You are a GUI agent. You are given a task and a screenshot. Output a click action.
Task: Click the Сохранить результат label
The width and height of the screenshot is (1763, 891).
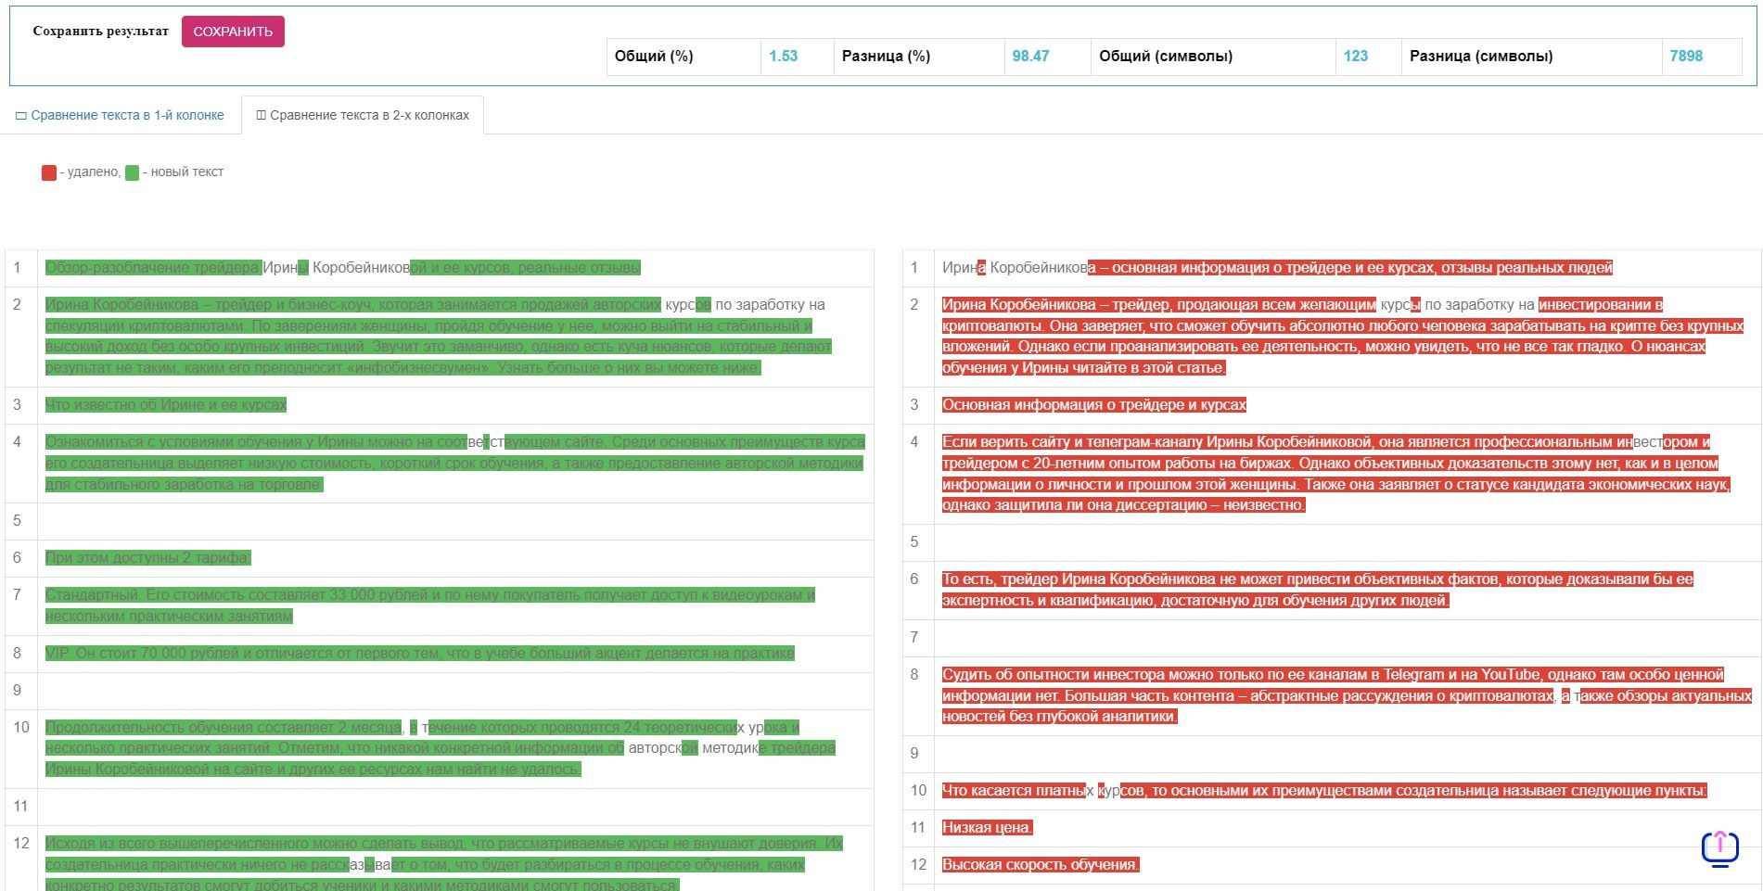[x=100, y=31]
